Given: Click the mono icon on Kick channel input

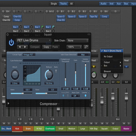Looking at the screenshot, I should (14, 11).
